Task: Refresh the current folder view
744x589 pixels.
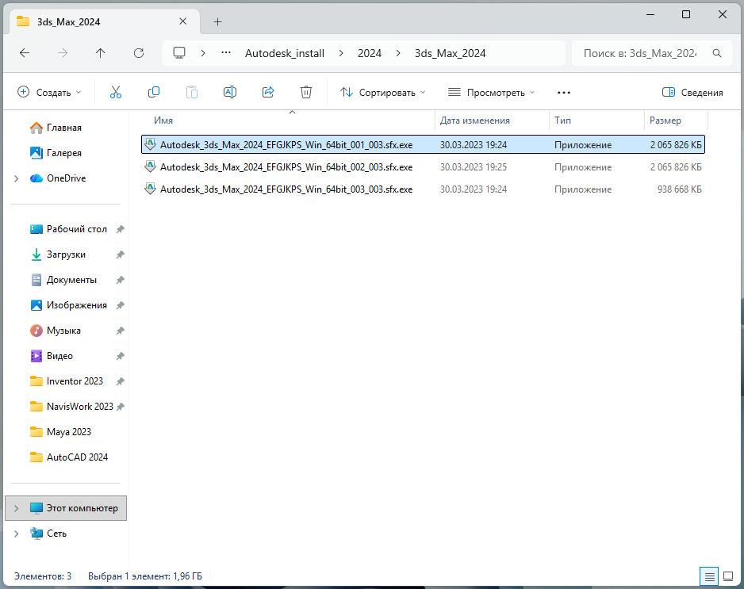Action: [x=139, y=53]
